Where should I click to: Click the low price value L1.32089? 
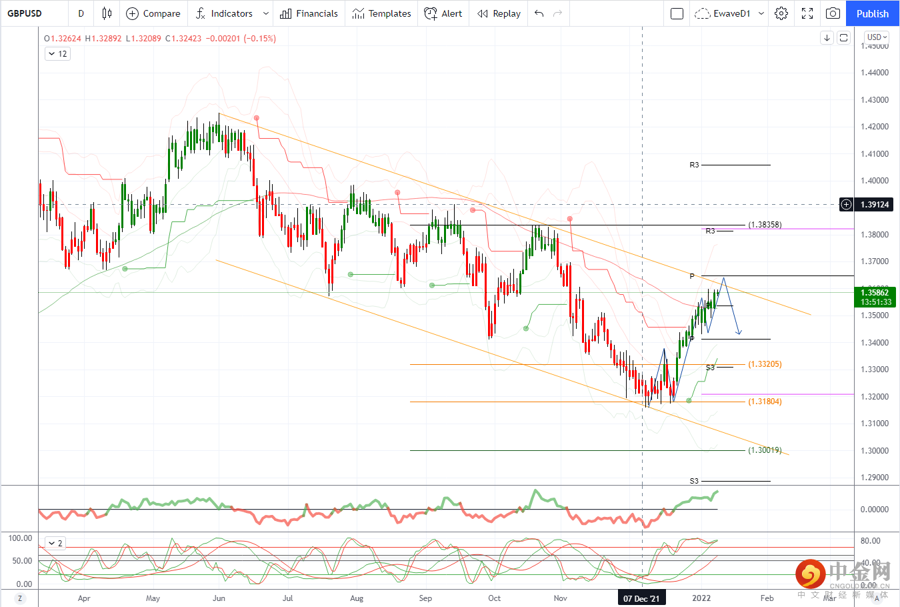click(x=143, y=39)
